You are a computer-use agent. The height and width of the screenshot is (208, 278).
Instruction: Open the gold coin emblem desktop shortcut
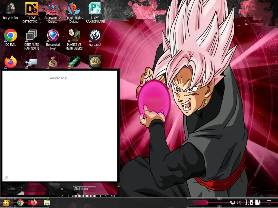[x=95, y=62]
